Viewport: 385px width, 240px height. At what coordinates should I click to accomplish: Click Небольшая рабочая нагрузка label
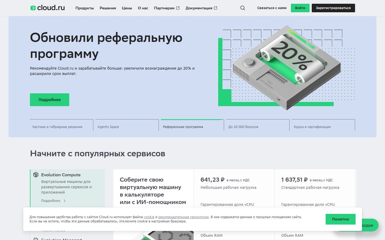pos(228,187)
